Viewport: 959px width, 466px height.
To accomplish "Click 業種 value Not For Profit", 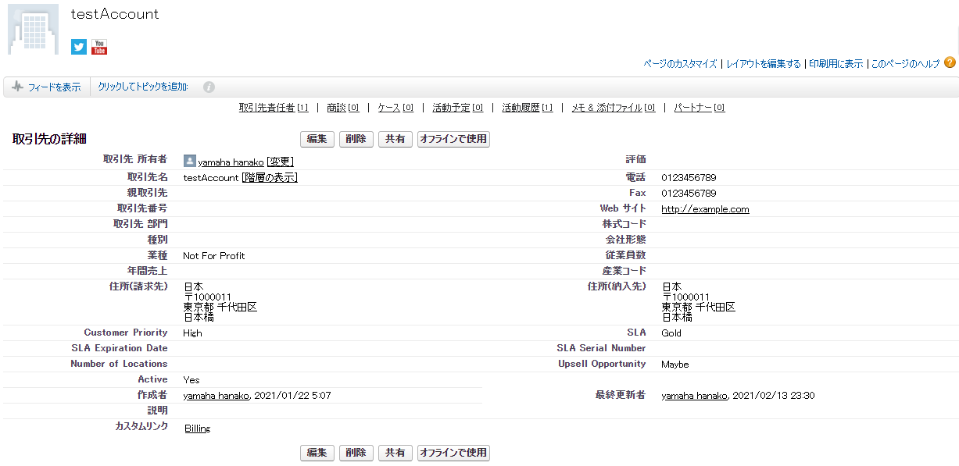I will 214,255.
